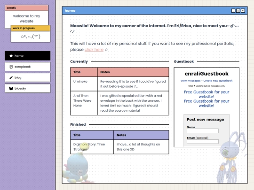Click the 'welcome to my website' card text
254x190 pixels.
pyautogui.click(x=26, y=19)
